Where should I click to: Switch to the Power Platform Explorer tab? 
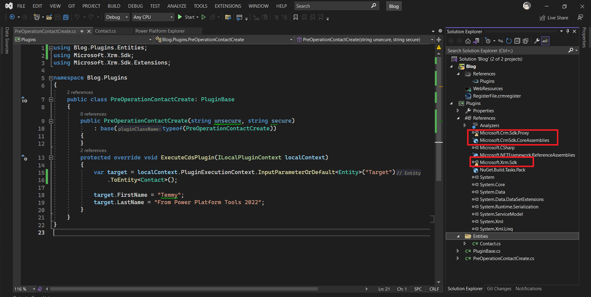click(160, 31)
